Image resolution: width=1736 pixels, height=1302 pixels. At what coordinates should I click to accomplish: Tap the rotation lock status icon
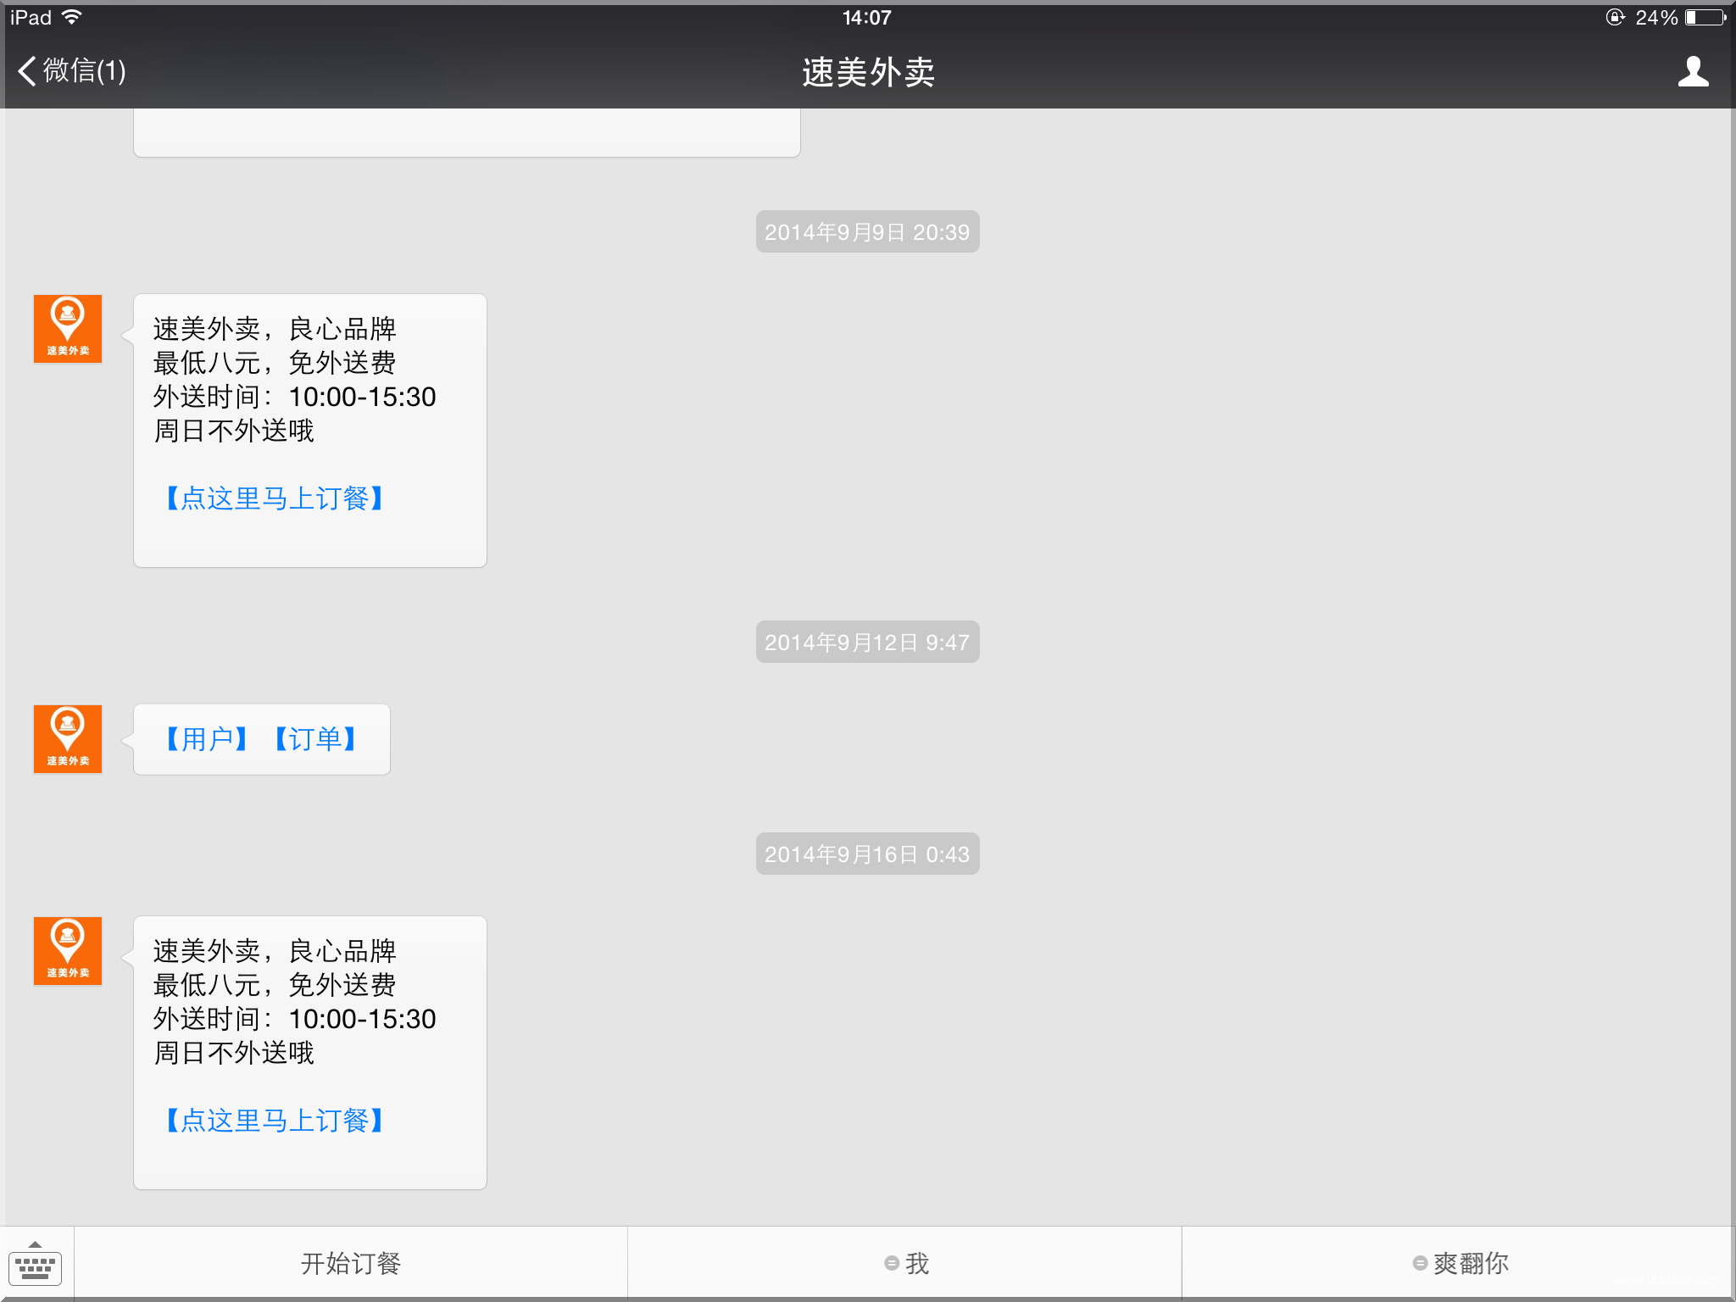pyautogui.click(x=1615, y=17)
